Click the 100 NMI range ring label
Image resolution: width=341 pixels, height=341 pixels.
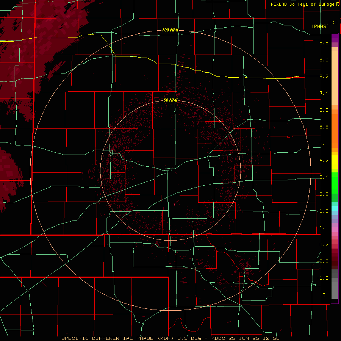170,30
